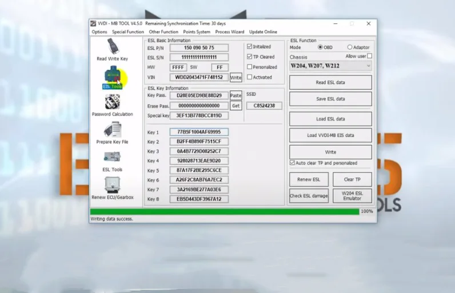Click the Key Pass field

[x=199, y=95]
